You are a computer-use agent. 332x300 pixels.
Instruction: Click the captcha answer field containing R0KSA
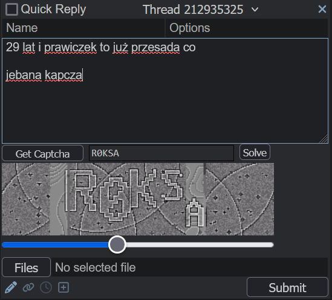(161, 153)
